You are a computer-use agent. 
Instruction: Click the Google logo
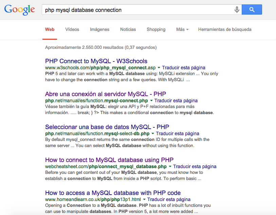[19, 10]
